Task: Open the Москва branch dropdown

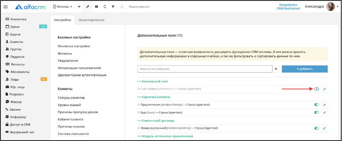Action: (63, 7)
